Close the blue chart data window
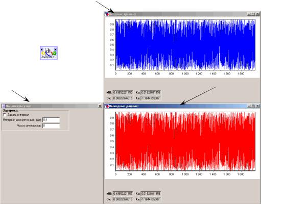Screen dimensions: 282x204 [x=257, y=14]
